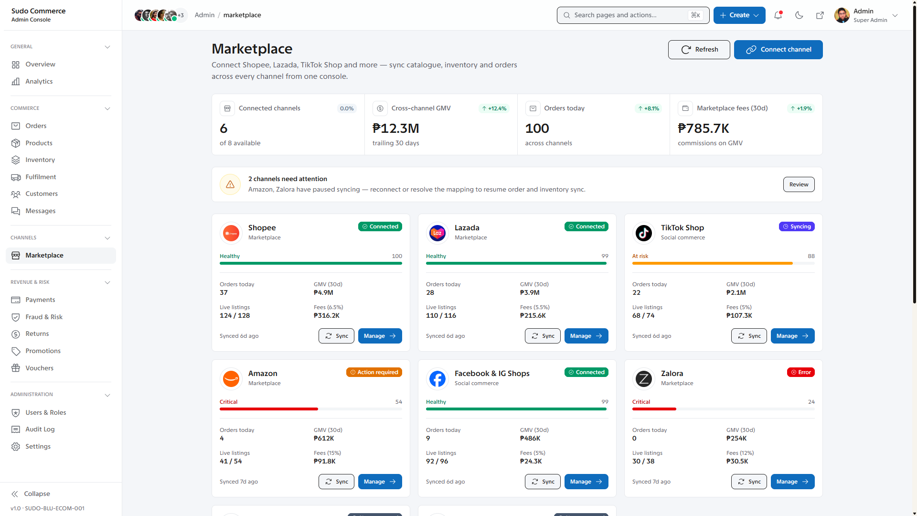Go to Orders in sidebar
The image size is (917, 516).
pyautogui.click(x=61, y=126)
